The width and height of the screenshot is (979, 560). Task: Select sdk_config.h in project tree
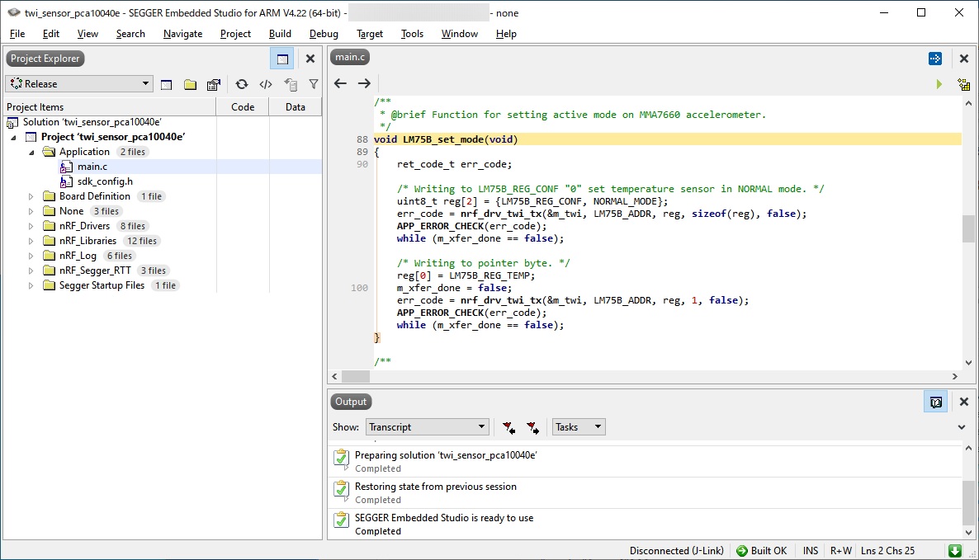click(x=105, y=181)
